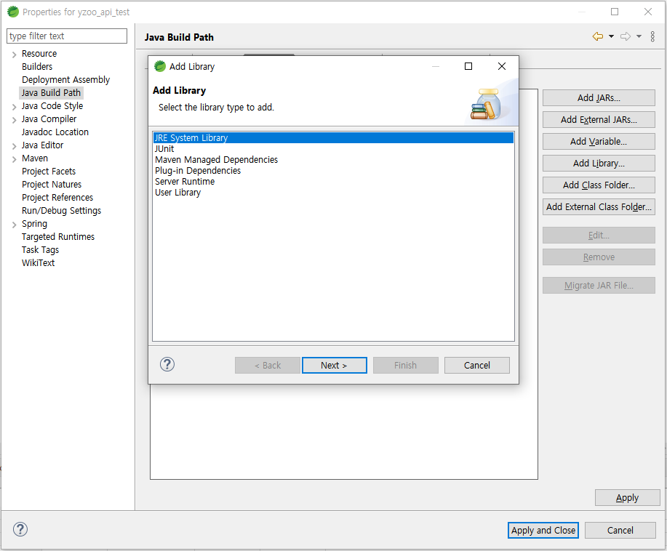Select Java Build Path entry
This screenshot has width=667, height=551.
51,93
